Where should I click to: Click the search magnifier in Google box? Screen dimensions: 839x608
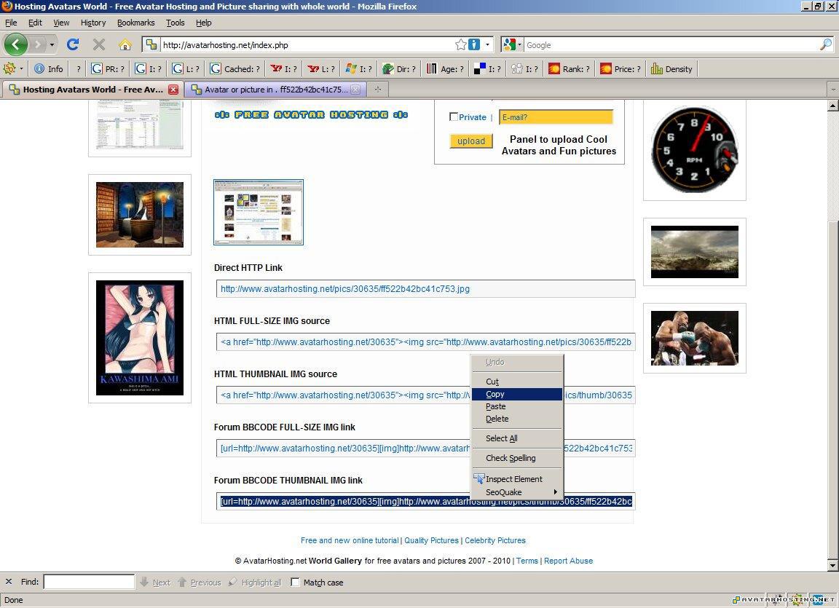tap(825, 44)
